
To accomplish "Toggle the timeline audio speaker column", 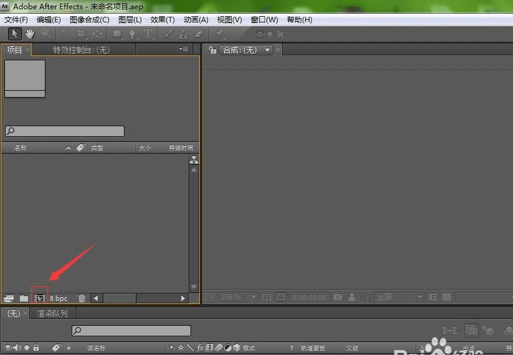I will tap(17, 348).
